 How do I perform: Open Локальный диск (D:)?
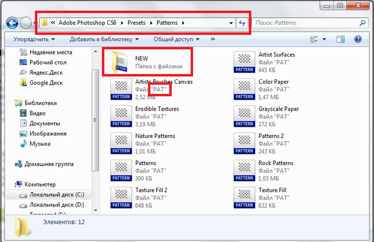(52, 205)
